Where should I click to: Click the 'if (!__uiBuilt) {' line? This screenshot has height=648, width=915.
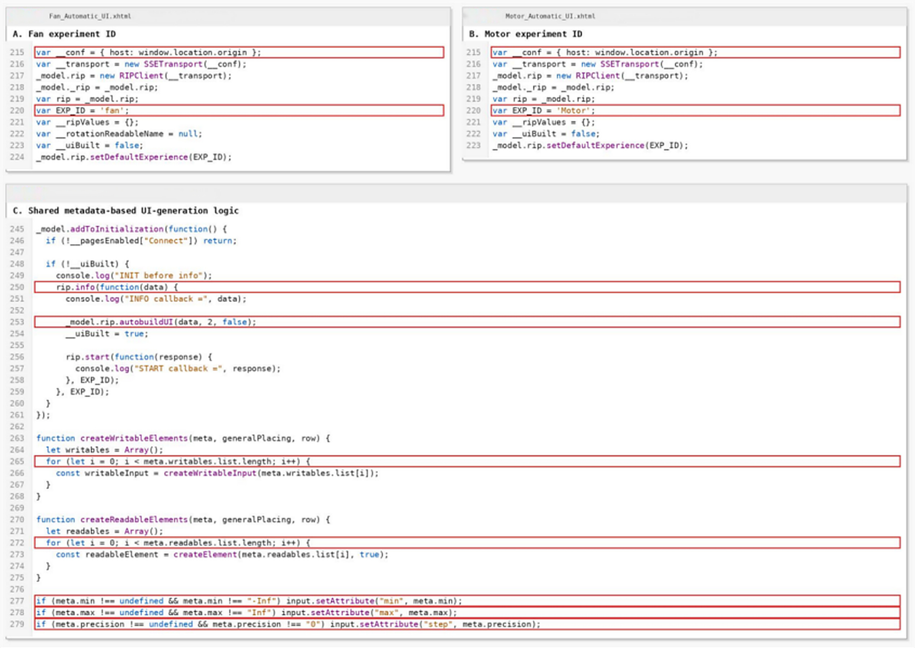click(x=87, y=264)
